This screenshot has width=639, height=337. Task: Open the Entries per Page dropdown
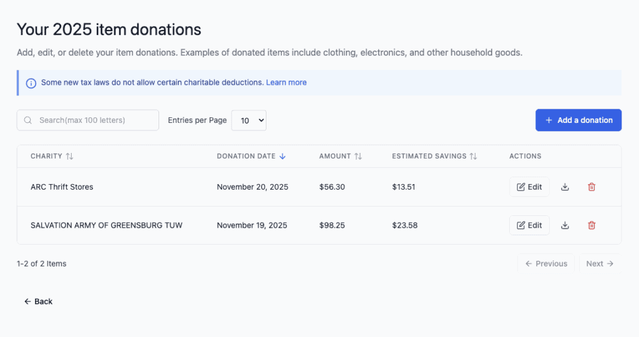coord(248,120)
